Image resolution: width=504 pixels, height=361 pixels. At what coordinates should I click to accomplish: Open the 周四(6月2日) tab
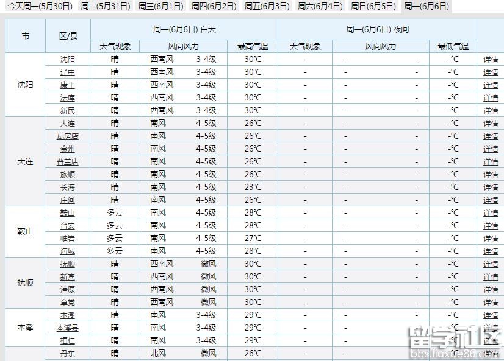pyautogui.click(x=214, y=7)
